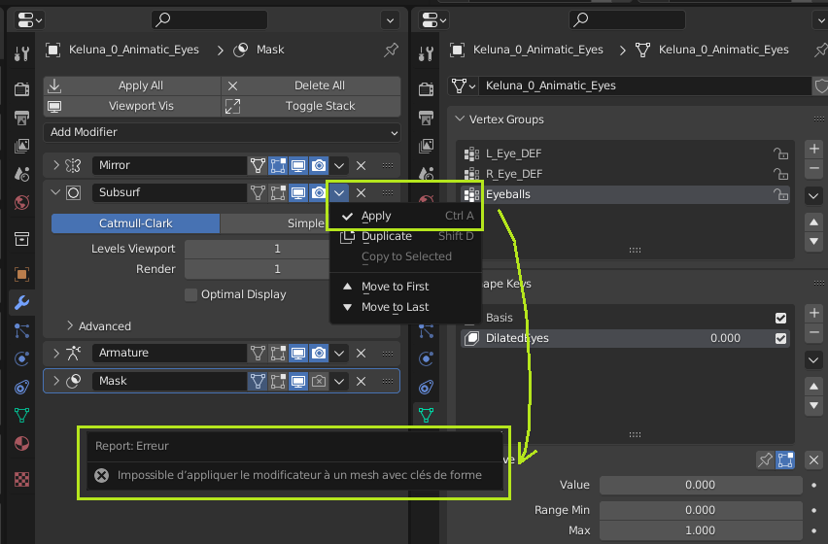Open Modifiers wrench tab in left panel
This screenshot has width=828, height=544.
click(21, 302)
